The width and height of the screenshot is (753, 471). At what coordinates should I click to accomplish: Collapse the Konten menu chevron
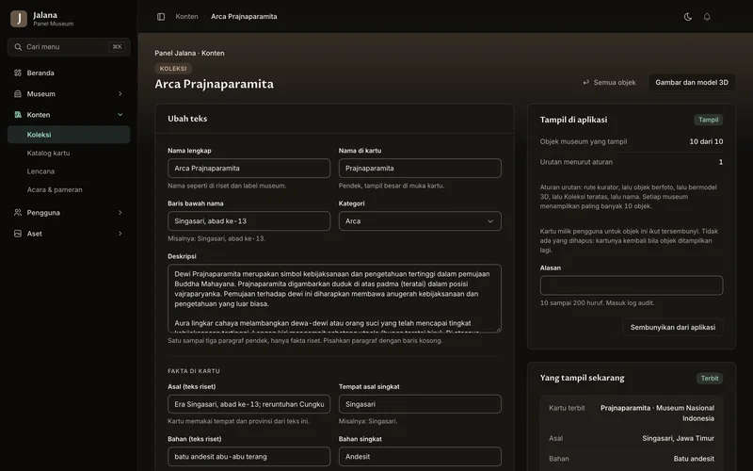coord(120,115)
